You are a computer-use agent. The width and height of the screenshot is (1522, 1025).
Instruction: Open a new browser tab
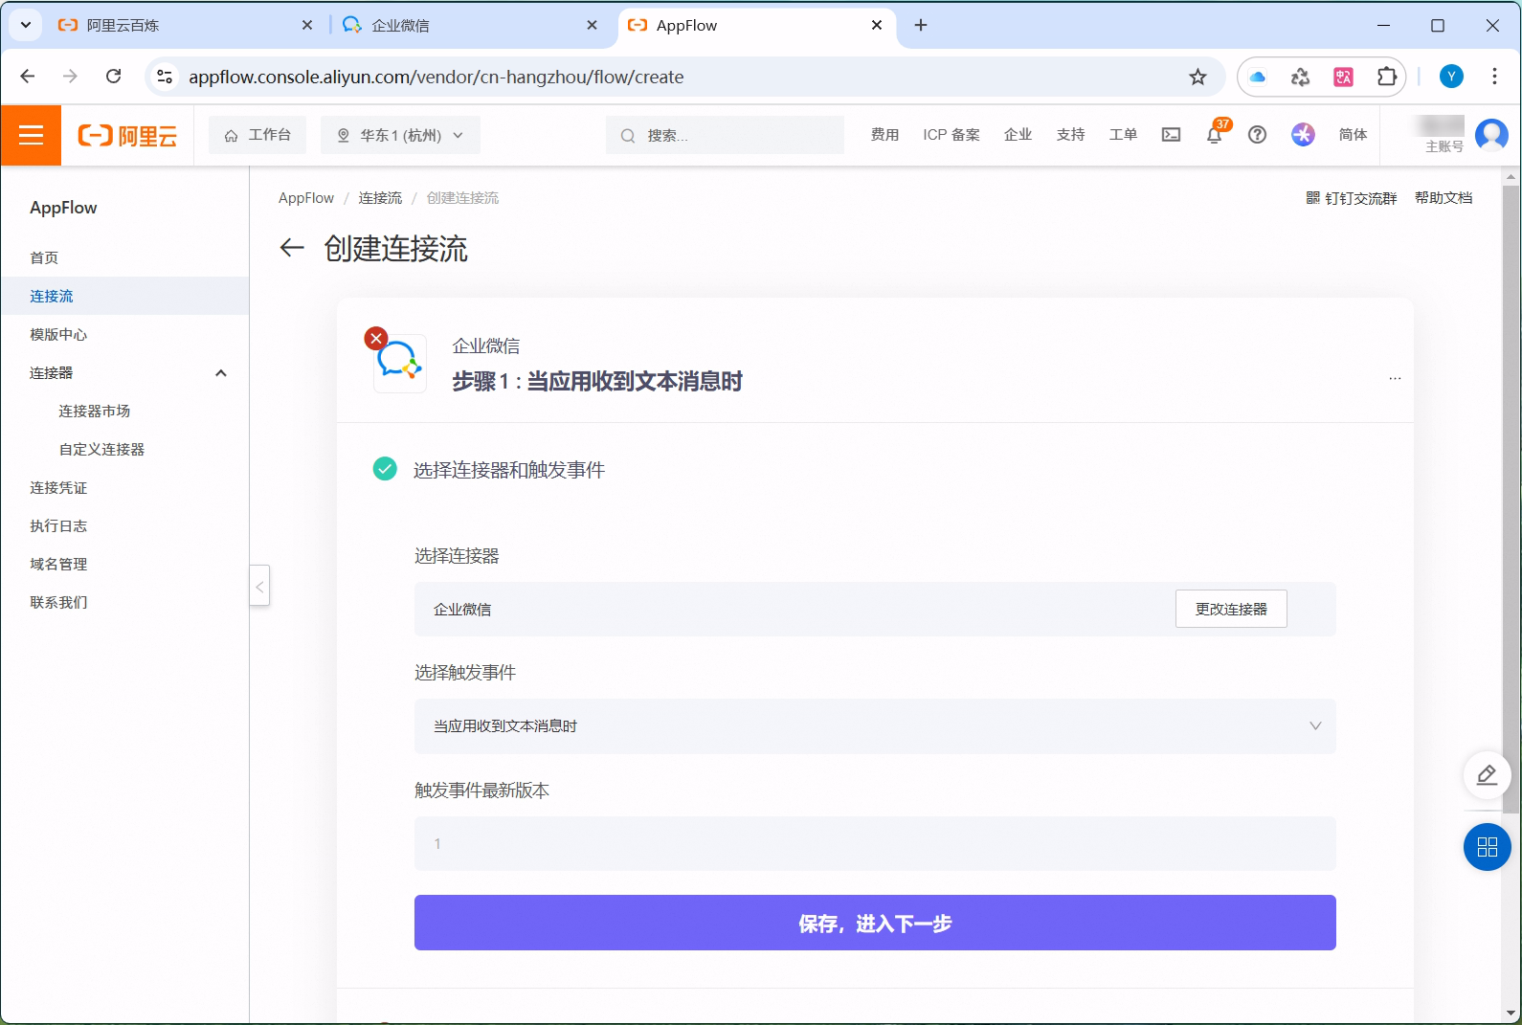pyautogui.click(x=921, y=25)
